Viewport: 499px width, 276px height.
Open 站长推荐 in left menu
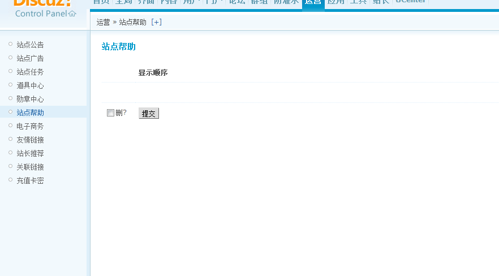coord(30,153)
